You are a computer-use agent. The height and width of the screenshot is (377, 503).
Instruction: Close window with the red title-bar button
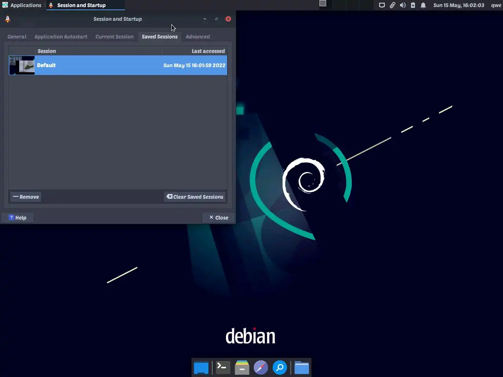(x=228, y=19)
